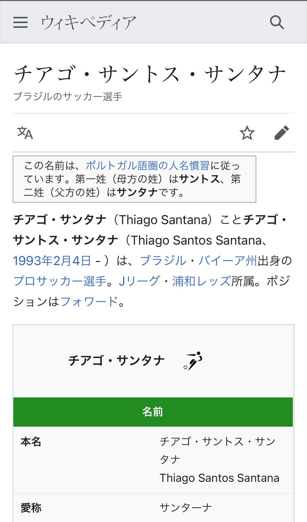Open ポルトガル語圏の人名慣習 link
The height and width of the screenshot is (522, 307).
pos(147,166)
